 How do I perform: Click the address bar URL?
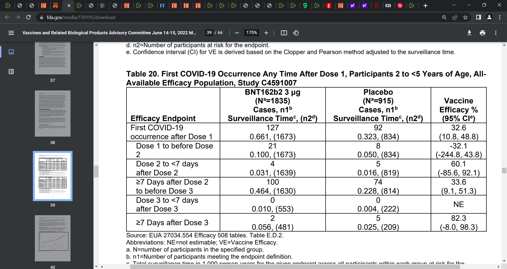click(81, 17)
